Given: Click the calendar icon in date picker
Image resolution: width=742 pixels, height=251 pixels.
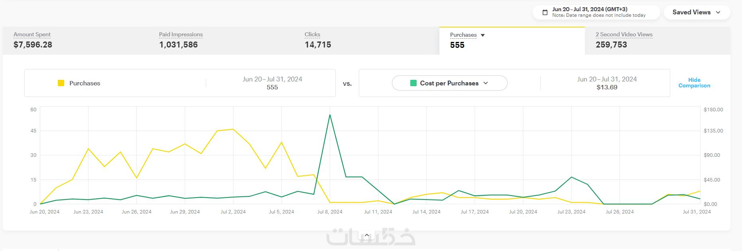Looking at the screenshot, I should coord(545,12).
